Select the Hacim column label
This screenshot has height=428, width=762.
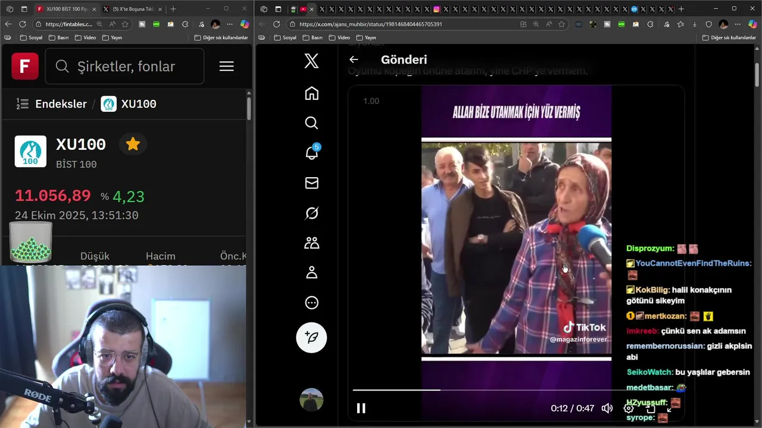point(160,256)
